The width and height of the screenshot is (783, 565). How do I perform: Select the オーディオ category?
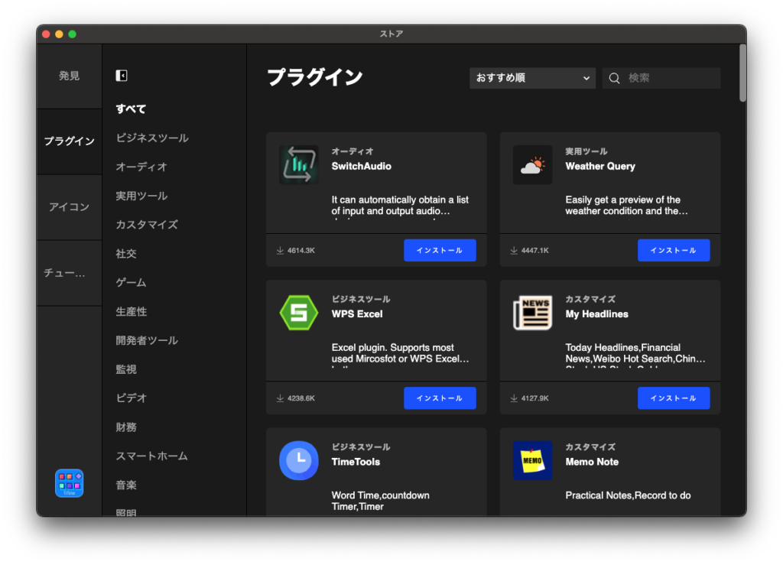[138, 167]
